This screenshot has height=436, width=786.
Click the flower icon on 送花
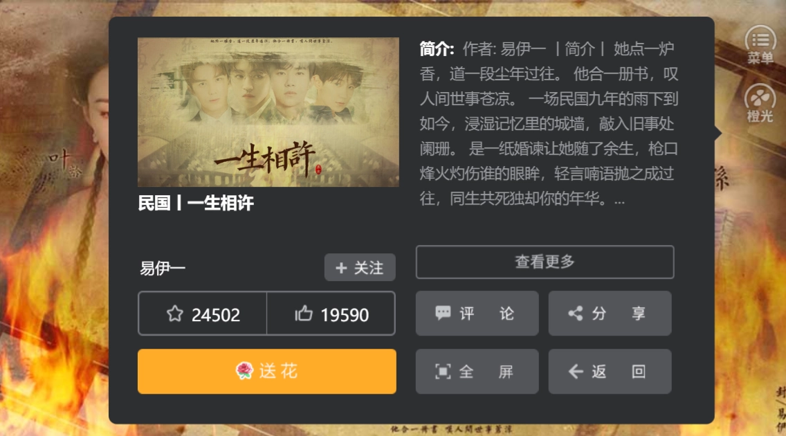(244, 371)
